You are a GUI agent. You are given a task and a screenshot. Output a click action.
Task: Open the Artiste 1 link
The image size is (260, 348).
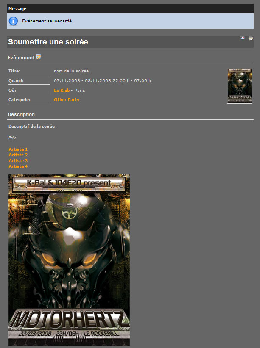(x=18, y=149)
